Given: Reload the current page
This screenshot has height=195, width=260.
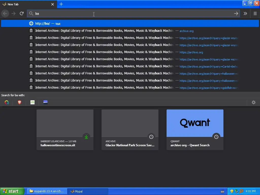Looking at the screenshot, I should (22, 13).
